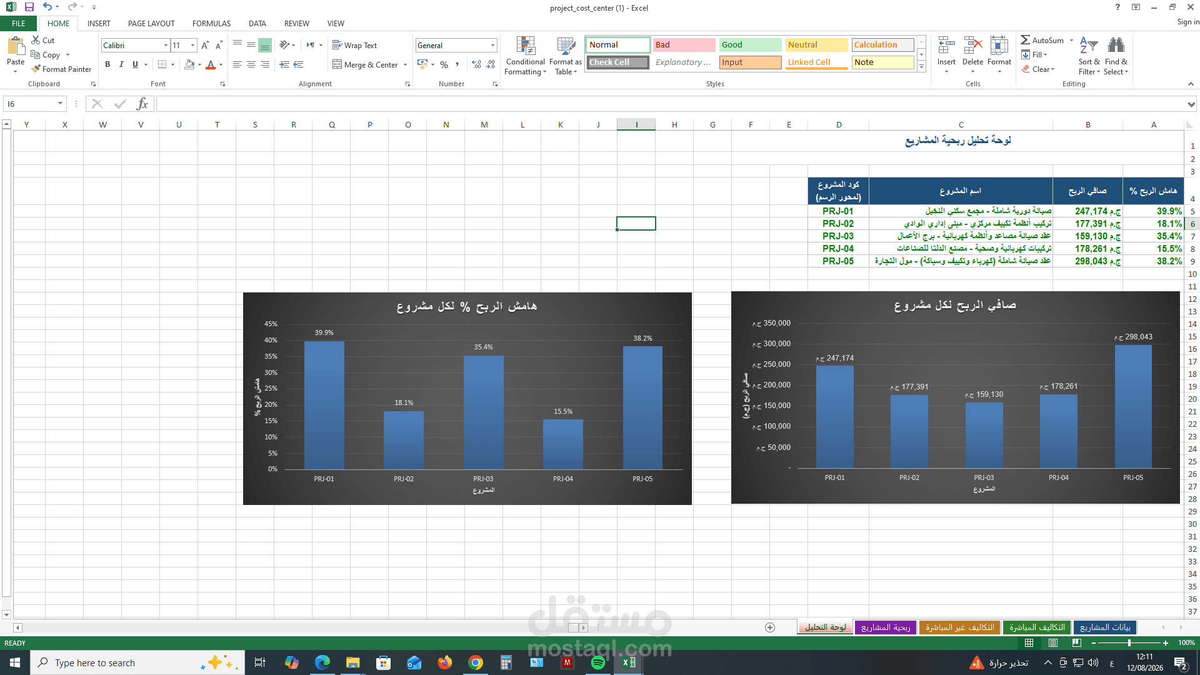Apply the Check Cell style

618,62
